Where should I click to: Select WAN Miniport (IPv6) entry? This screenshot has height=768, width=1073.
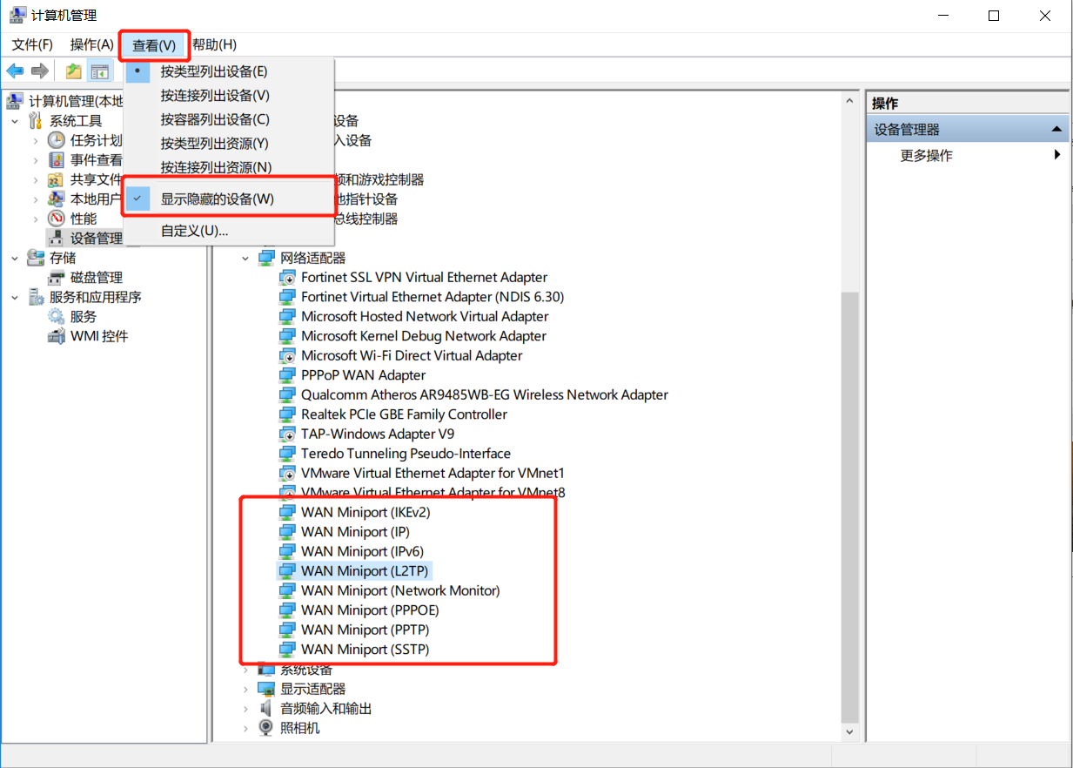click(362, 551)
